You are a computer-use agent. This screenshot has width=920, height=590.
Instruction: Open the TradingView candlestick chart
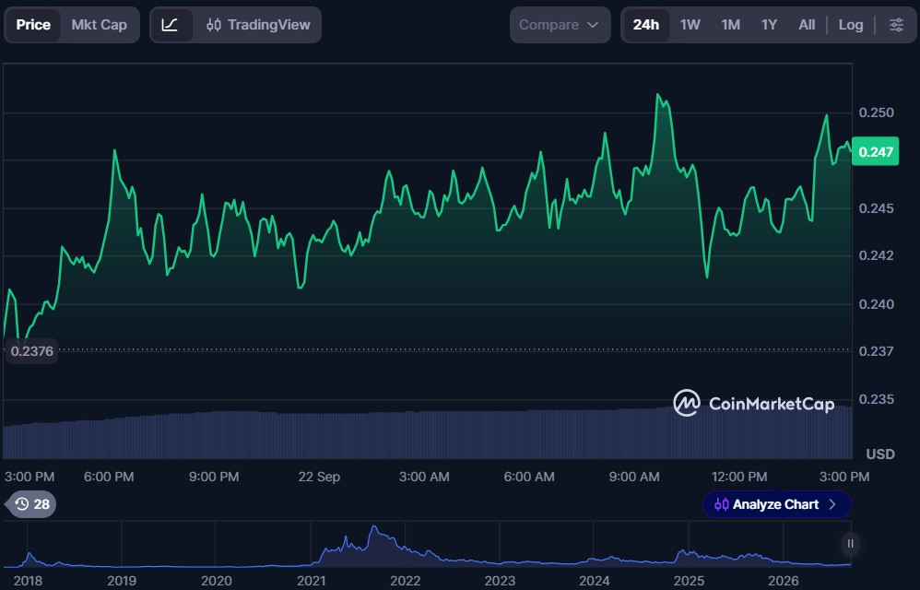tap(258, 25)
